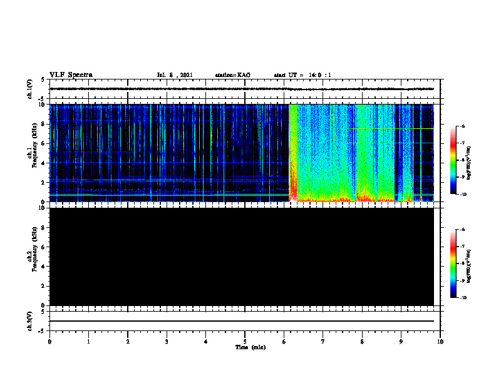Click the green horizontal line below 1 kHz in ch.1 spectrogram
Image resolution: width=496 pixels, height=383 pixels.
click(x=169, y=195)
